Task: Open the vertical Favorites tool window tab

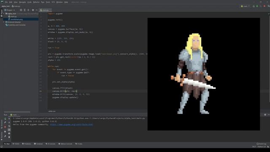Action: 2,136
